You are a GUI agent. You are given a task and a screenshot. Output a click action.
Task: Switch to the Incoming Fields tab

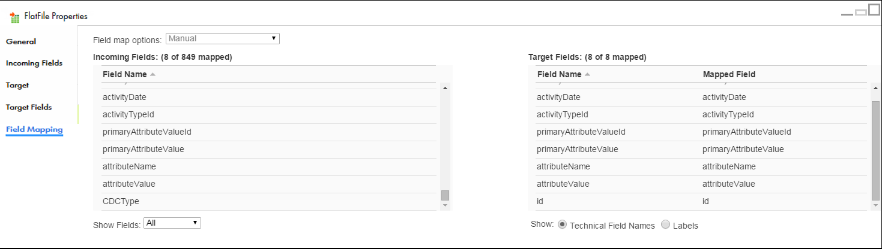34,63
